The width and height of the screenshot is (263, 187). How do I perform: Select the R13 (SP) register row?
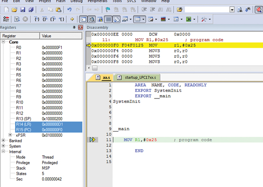point(49,119)
